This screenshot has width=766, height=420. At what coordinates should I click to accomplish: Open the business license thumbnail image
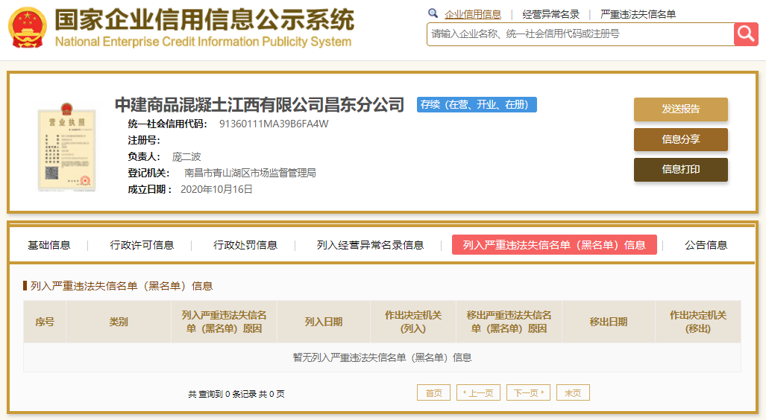(67, 147)
